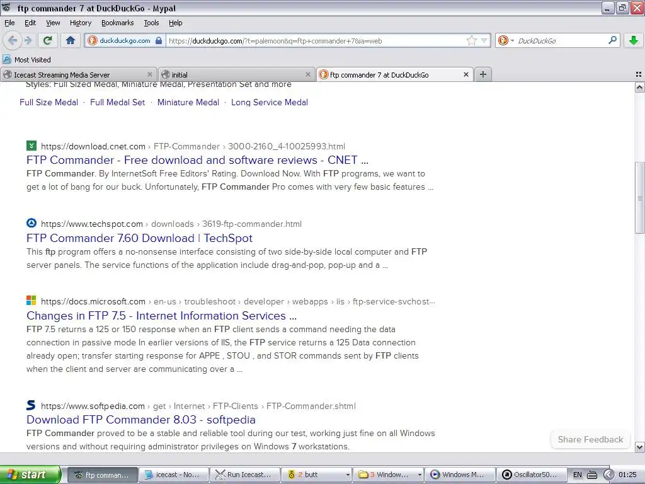The width and height of the screenshot is (645, 484).
Task: Click the docs.microsoft.com URL text
Action: click(93, 301)
